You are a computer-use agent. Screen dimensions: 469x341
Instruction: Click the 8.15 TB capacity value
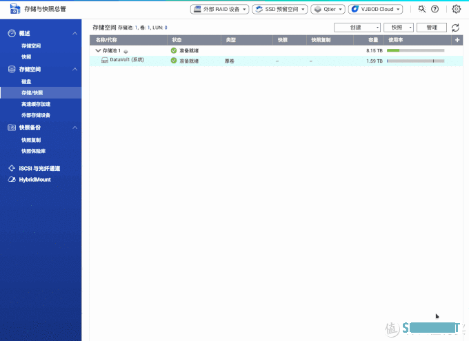tap(375, 50)
